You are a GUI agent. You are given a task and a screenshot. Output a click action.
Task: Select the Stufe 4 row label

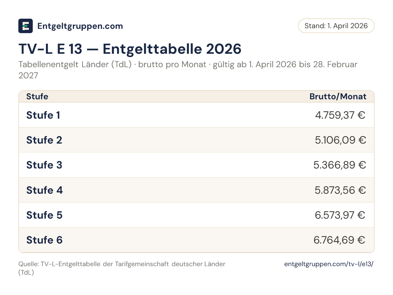pos(45,190)
